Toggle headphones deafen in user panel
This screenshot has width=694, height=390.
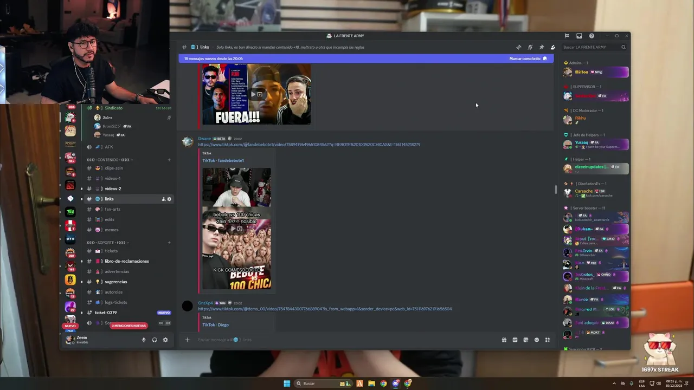tap(155, 340)
